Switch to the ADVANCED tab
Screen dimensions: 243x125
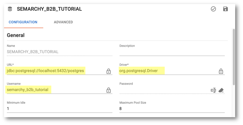(x=63, y=22)
